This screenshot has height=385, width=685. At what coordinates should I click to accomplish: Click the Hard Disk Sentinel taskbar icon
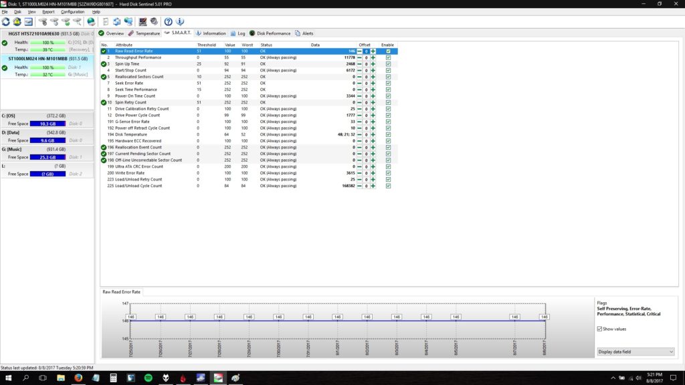coord(217,378)
